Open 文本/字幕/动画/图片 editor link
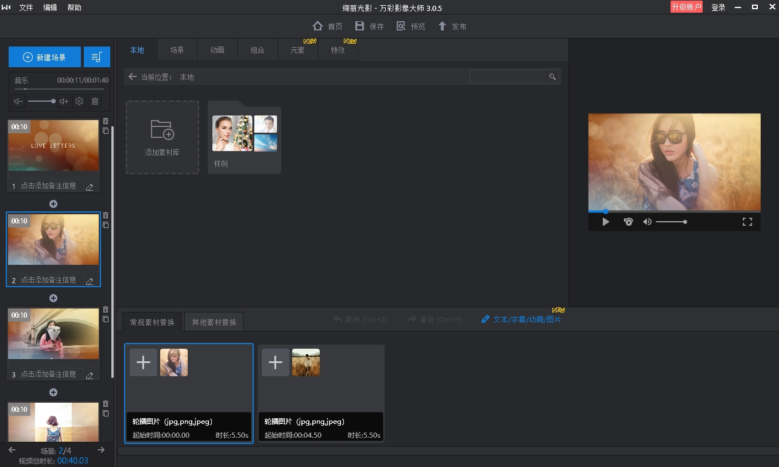The image size is (779, 467). 521,319
